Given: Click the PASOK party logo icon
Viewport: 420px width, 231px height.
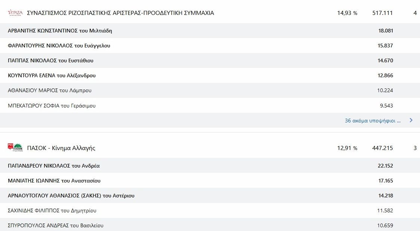Looking at the screenshot, I should click(x=15, y=148).
